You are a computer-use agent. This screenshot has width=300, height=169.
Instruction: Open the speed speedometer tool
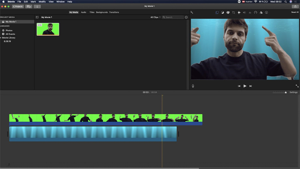point(255,12)
